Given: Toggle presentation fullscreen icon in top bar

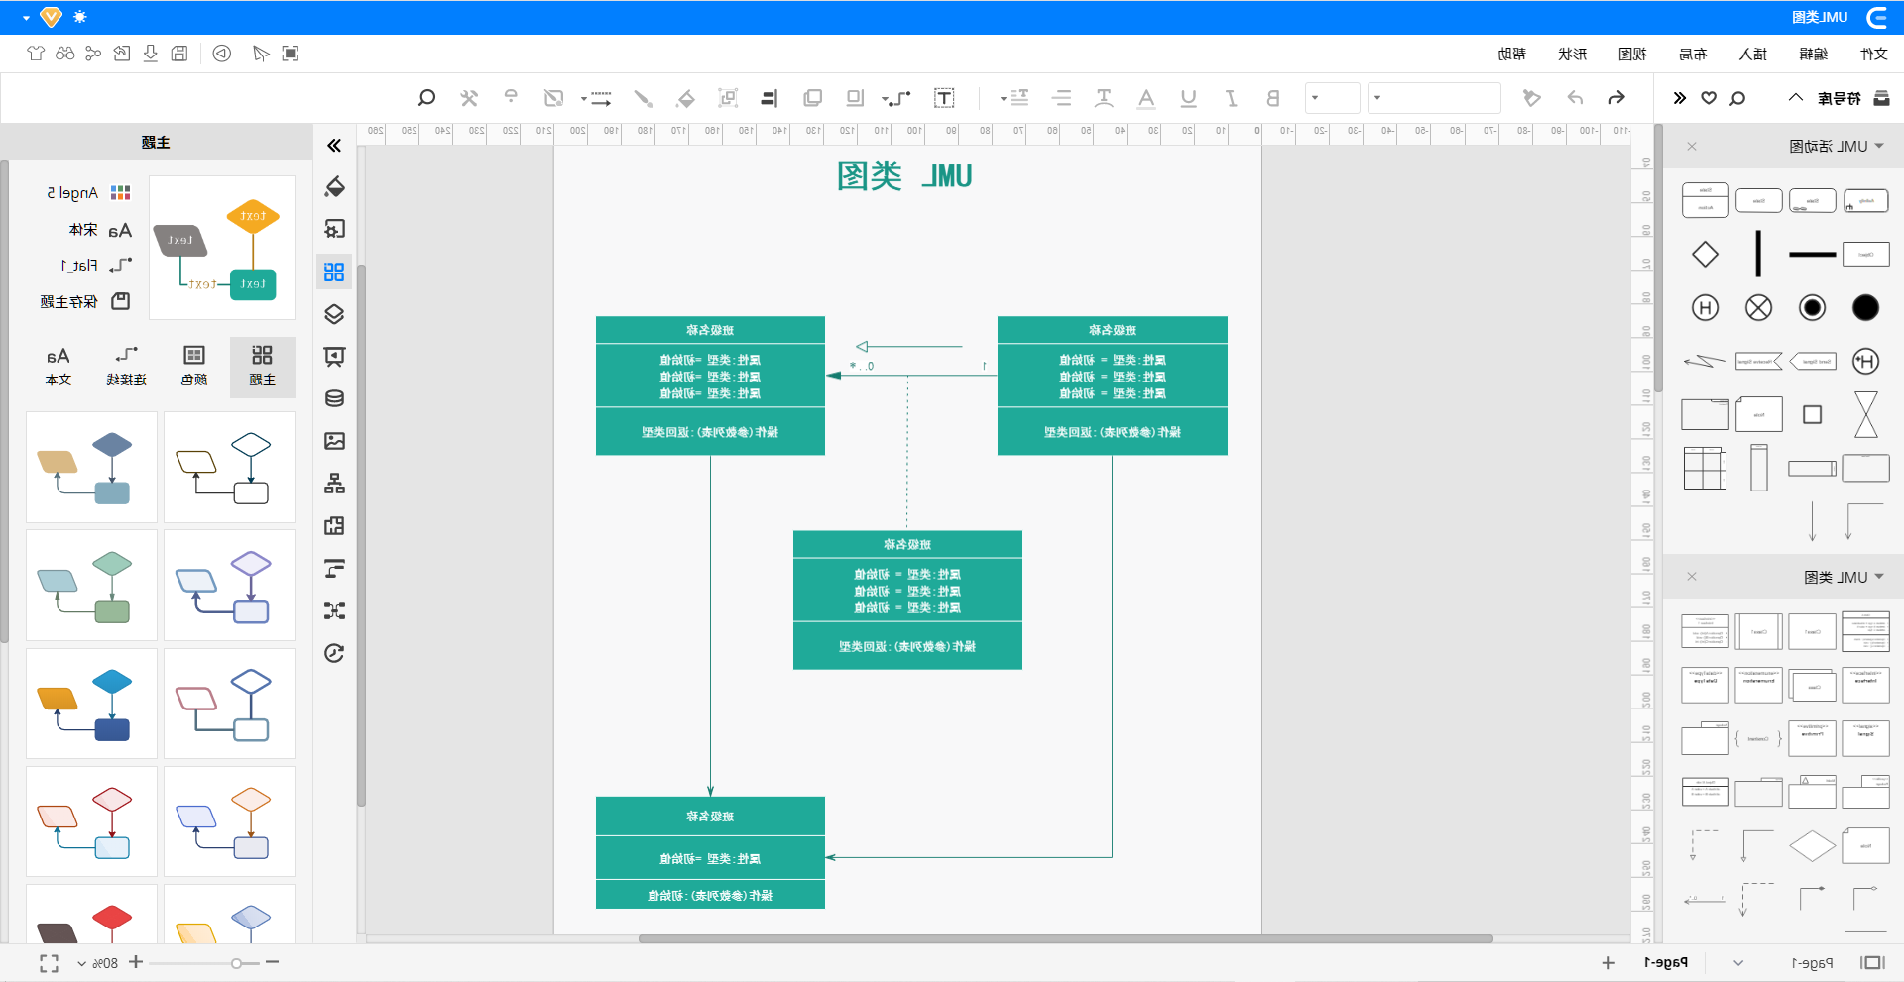Looking at the screenshot, I should (291, 53).
